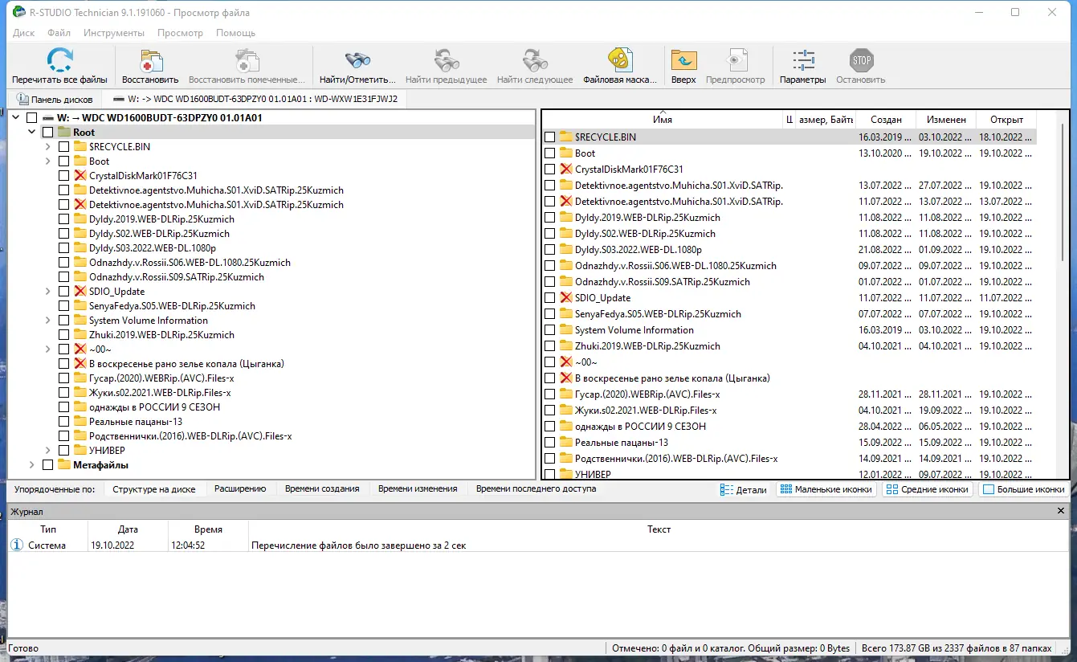
Task: Select Структуре на диске sorting
Action: click(x=154, y=489)
